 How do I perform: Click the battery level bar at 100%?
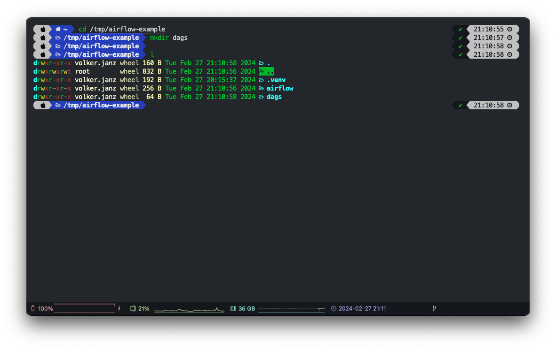[x=84, y=308]
